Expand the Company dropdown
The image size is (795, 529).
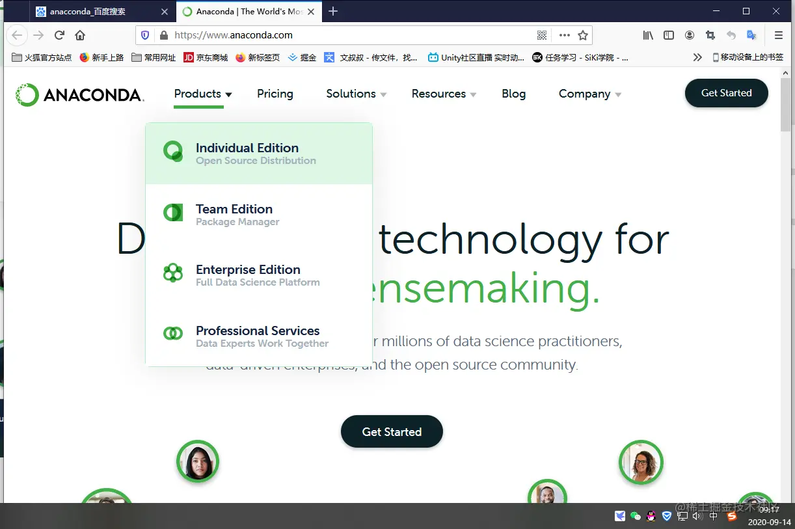[590, 94]
